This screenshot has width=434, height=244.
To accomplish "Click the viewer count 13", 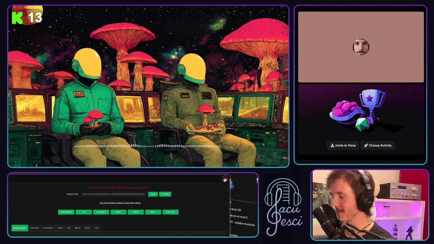I will (x=35, y=18).
